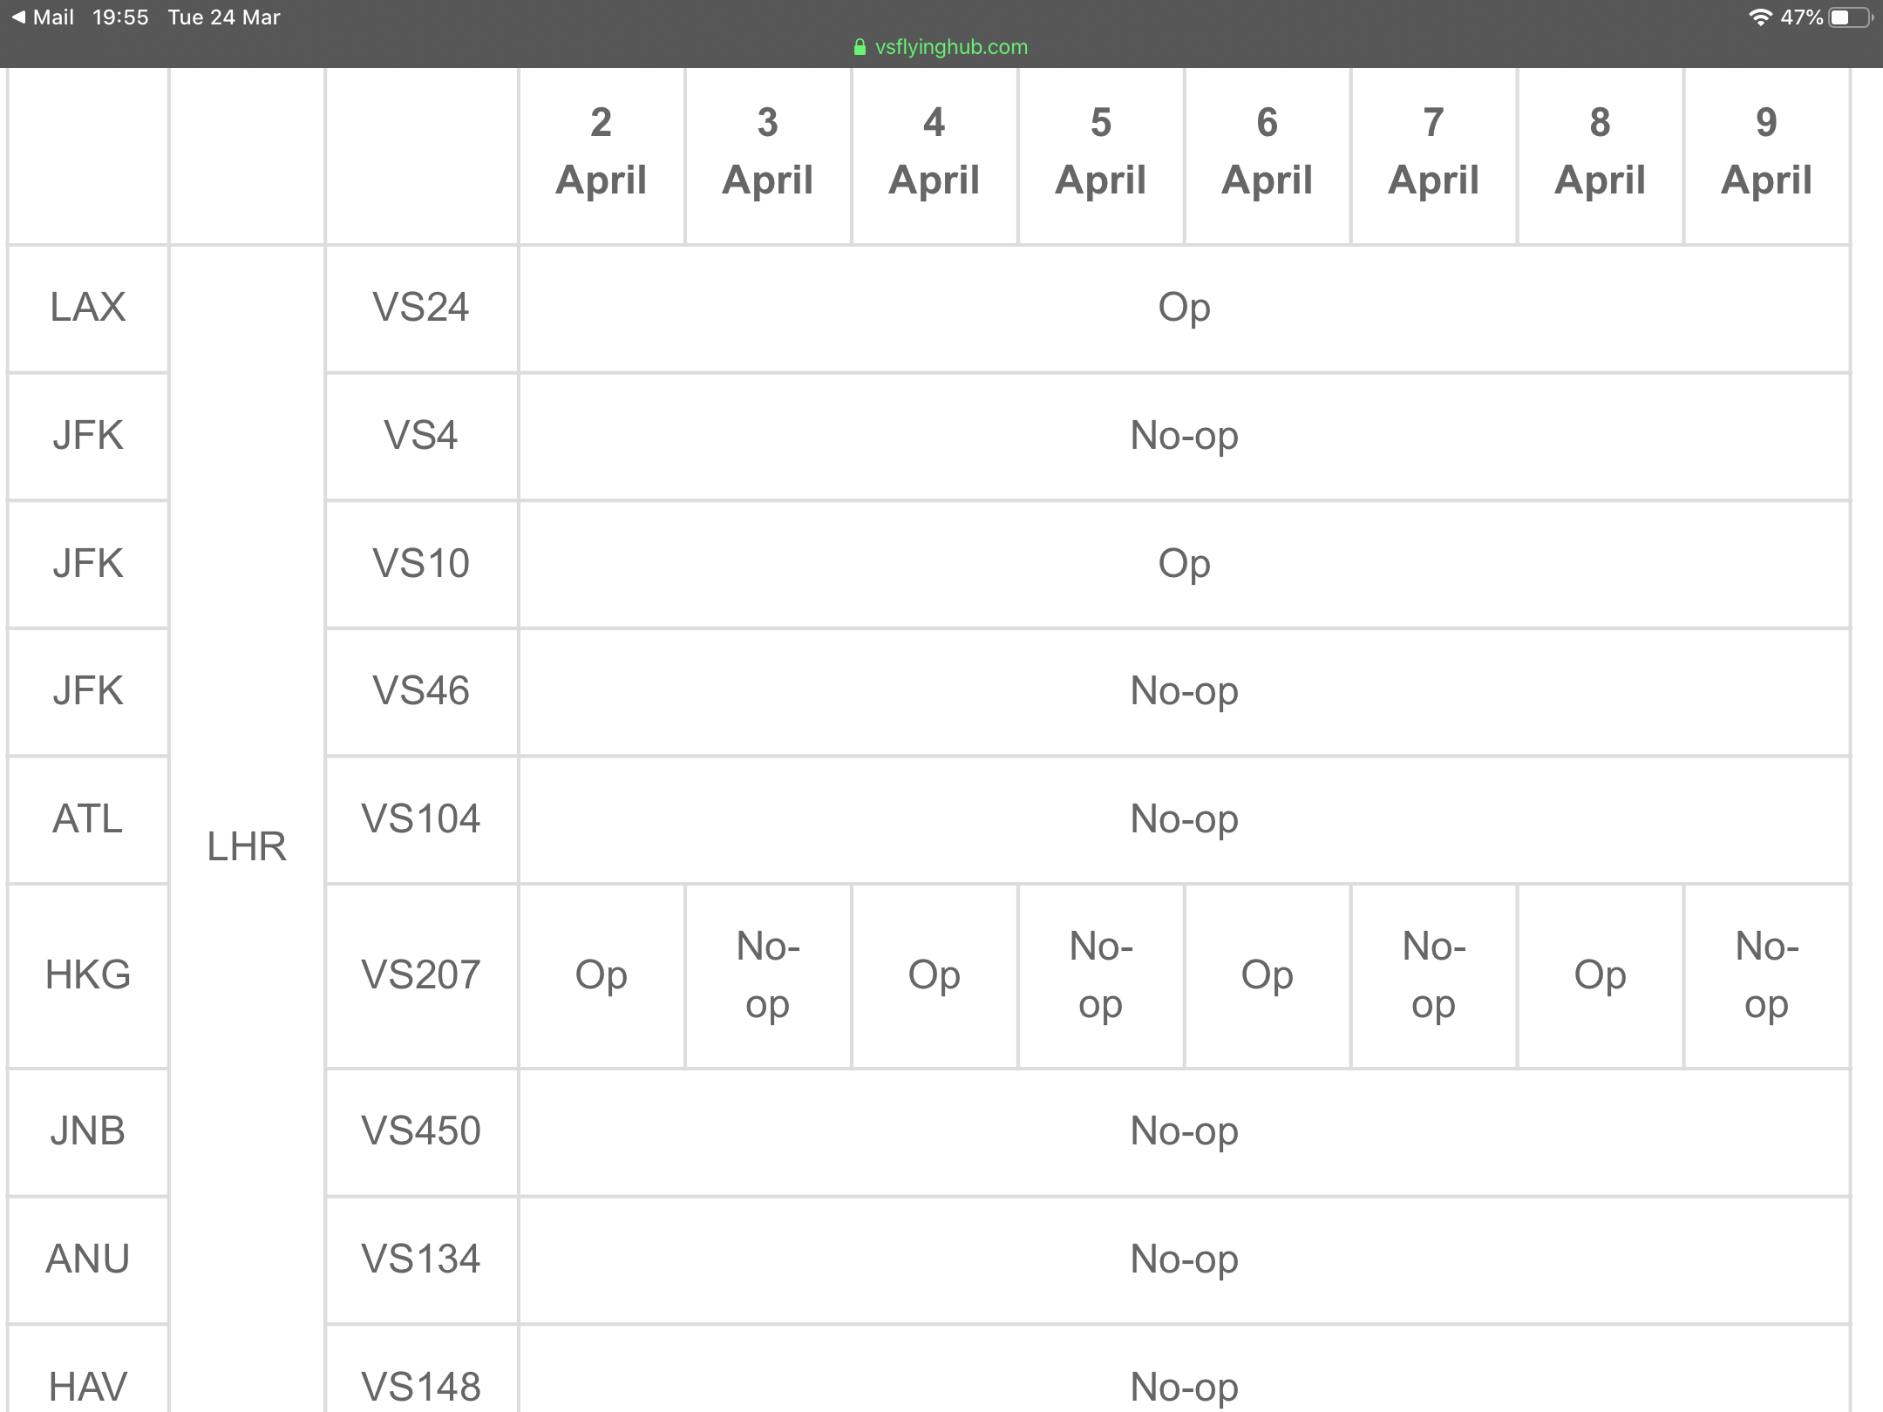1883x1412 pixels.
Task: Click the ANU destination cell
Action: click(88, 1260)
